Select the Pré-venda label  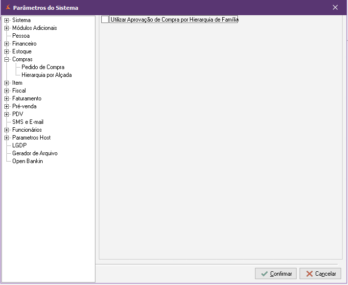tap(24, 106)
